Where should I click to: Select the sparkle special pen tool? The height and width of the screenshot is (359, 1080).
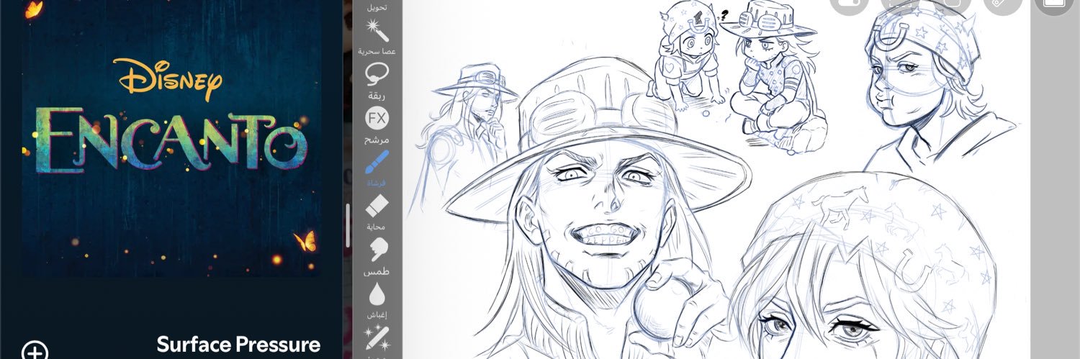pyautogui.click(x=377, y=336)
